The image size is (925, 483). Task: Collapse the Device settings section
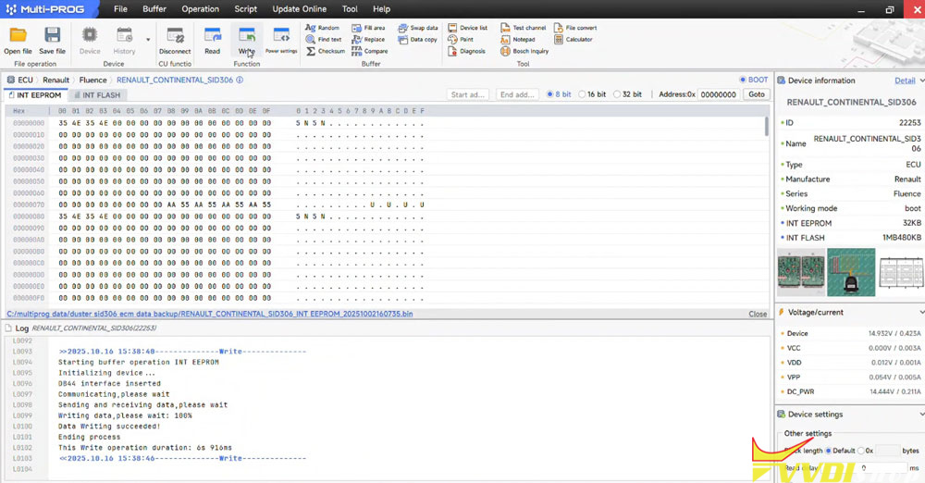coord(783,415)
